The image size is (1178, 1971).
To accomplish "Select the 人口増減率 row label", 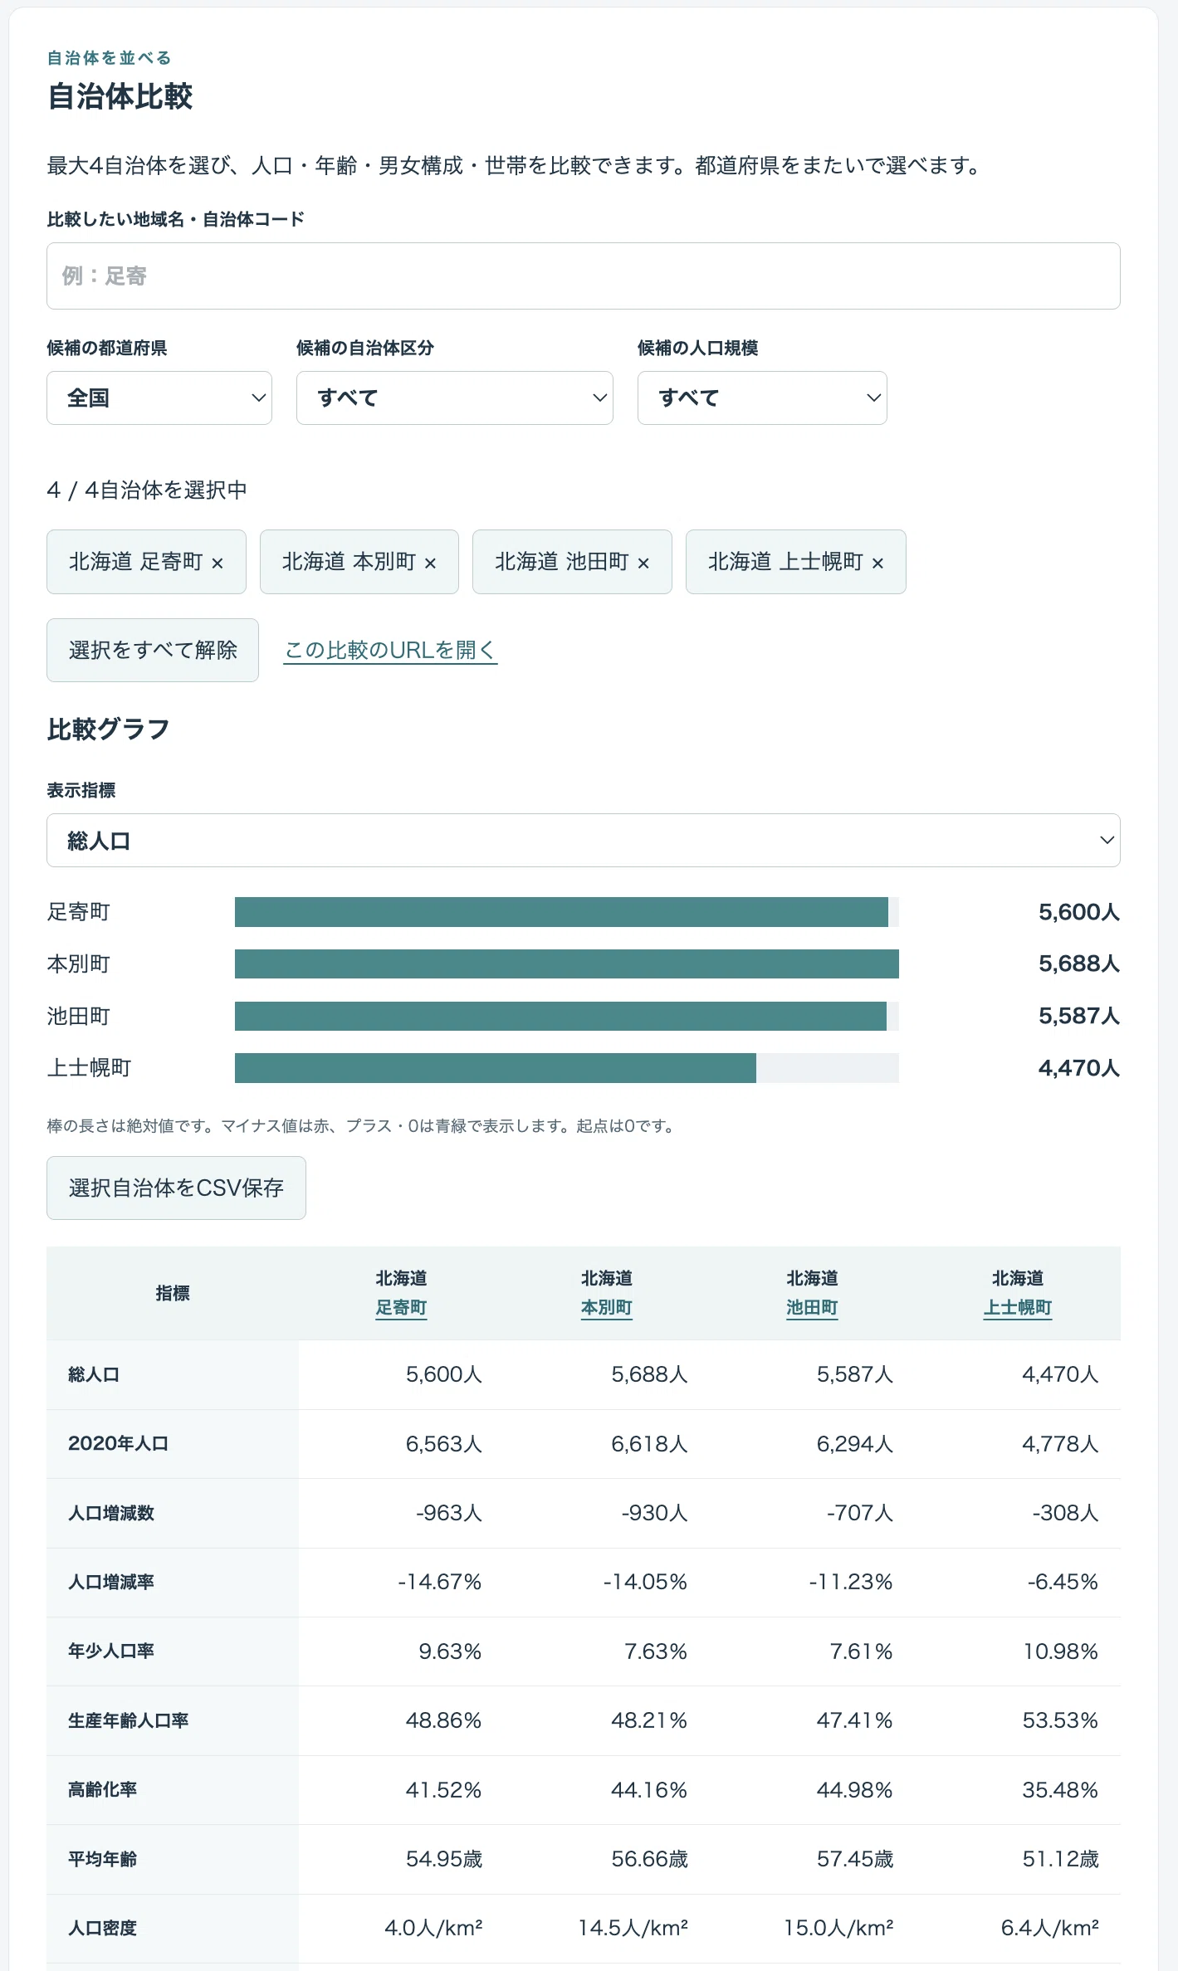I will (x=111, y=1582).
